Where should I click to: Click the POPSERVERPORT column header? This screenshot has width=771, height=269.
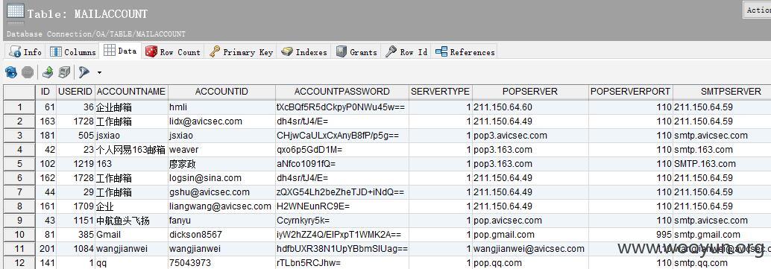pos(630,92)
